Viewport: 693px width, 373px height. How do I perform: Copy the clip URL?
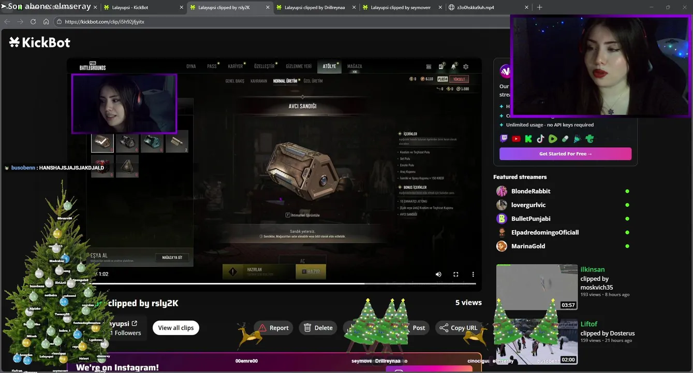[459, 328]
